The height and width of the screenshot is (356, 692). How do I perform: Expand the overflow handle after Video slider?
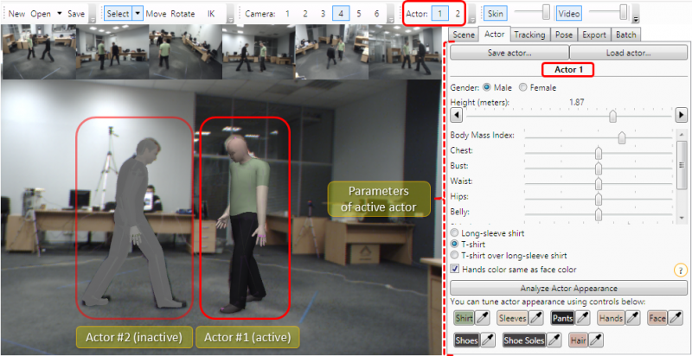point(636,13)
